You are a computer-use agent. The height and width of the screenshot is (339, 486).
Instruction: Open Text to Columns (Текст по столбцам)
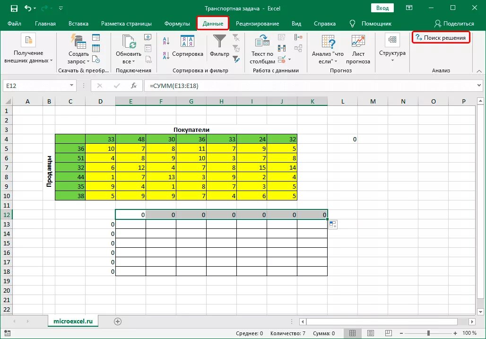point(262,49)
